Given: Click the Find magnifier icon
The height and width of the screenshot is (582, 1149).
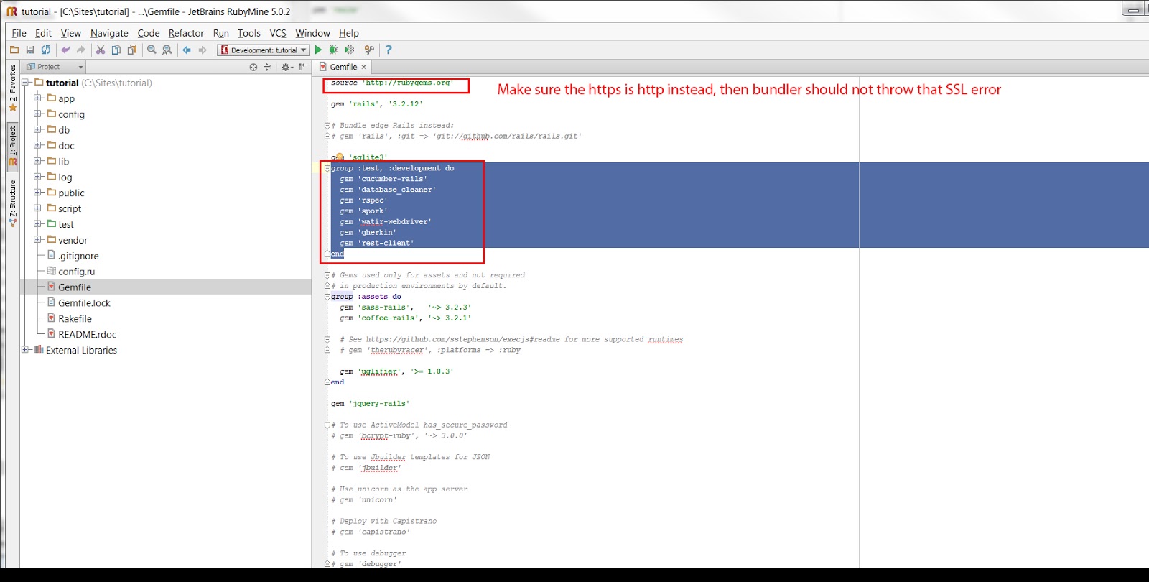Looking at the screenshot, I should pyautogui.click(x=152, y=50).
